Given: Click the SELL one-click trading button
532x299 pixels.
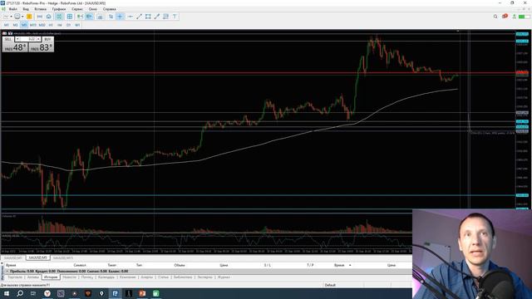Looking at the screenshot, I should pyautogui.click(x=8, y=39).
